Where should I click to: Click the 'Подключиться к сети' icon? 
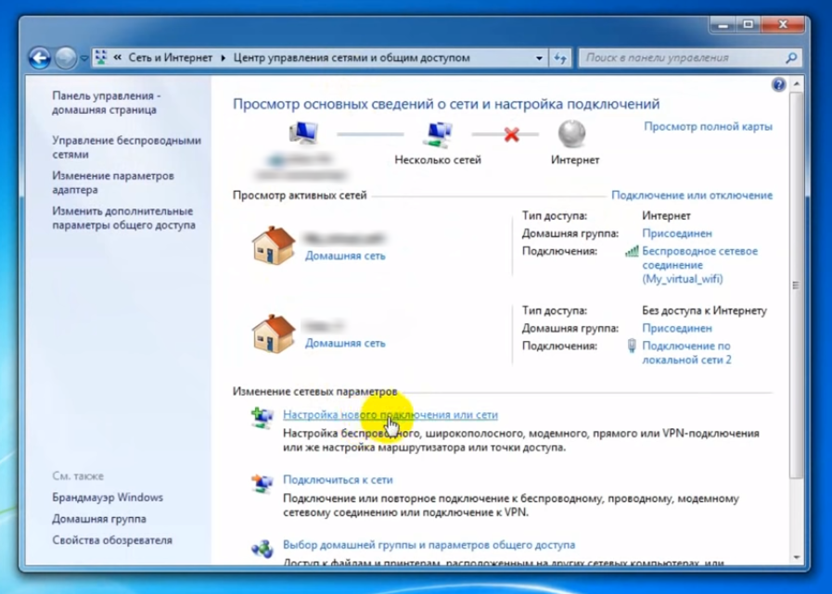point(262,483)
